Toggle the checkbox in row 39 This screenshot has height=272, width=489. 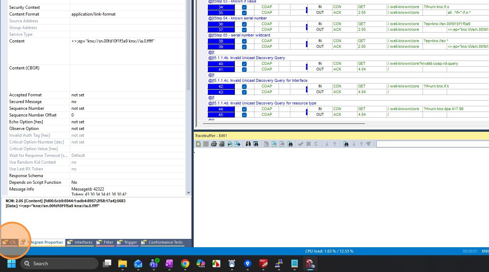[244, 47]
